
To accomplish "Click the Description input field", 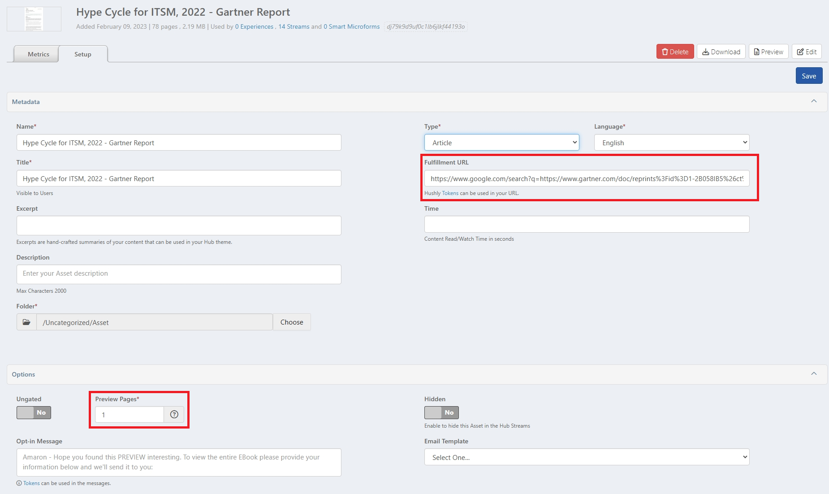I will (x=179, y=274).
